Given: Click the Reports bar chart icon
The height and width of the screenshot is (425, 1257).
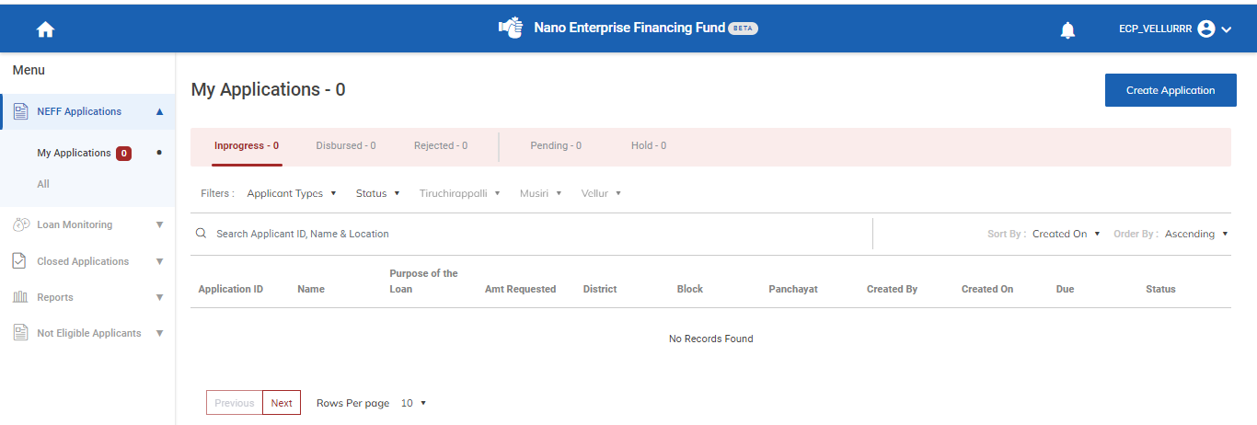Looking at the screenshot, I should (x=20, y=297).
